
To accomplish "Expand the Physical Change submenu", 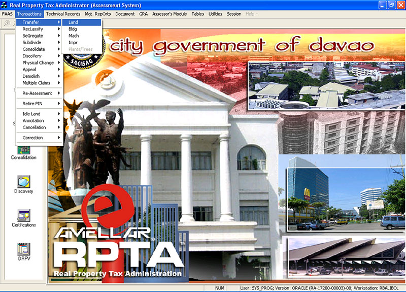I will click(39, 62).
